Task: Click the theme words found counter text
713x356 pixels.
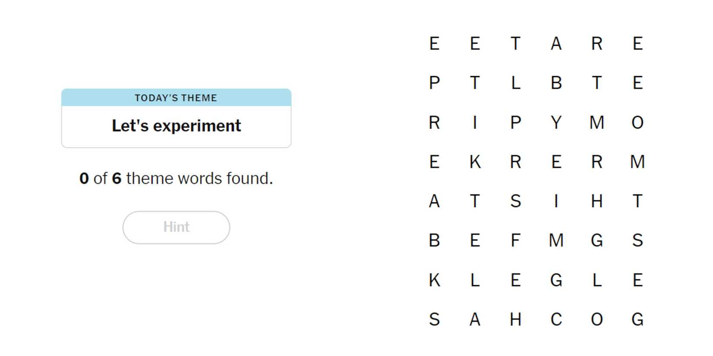Action: [176, 178]
